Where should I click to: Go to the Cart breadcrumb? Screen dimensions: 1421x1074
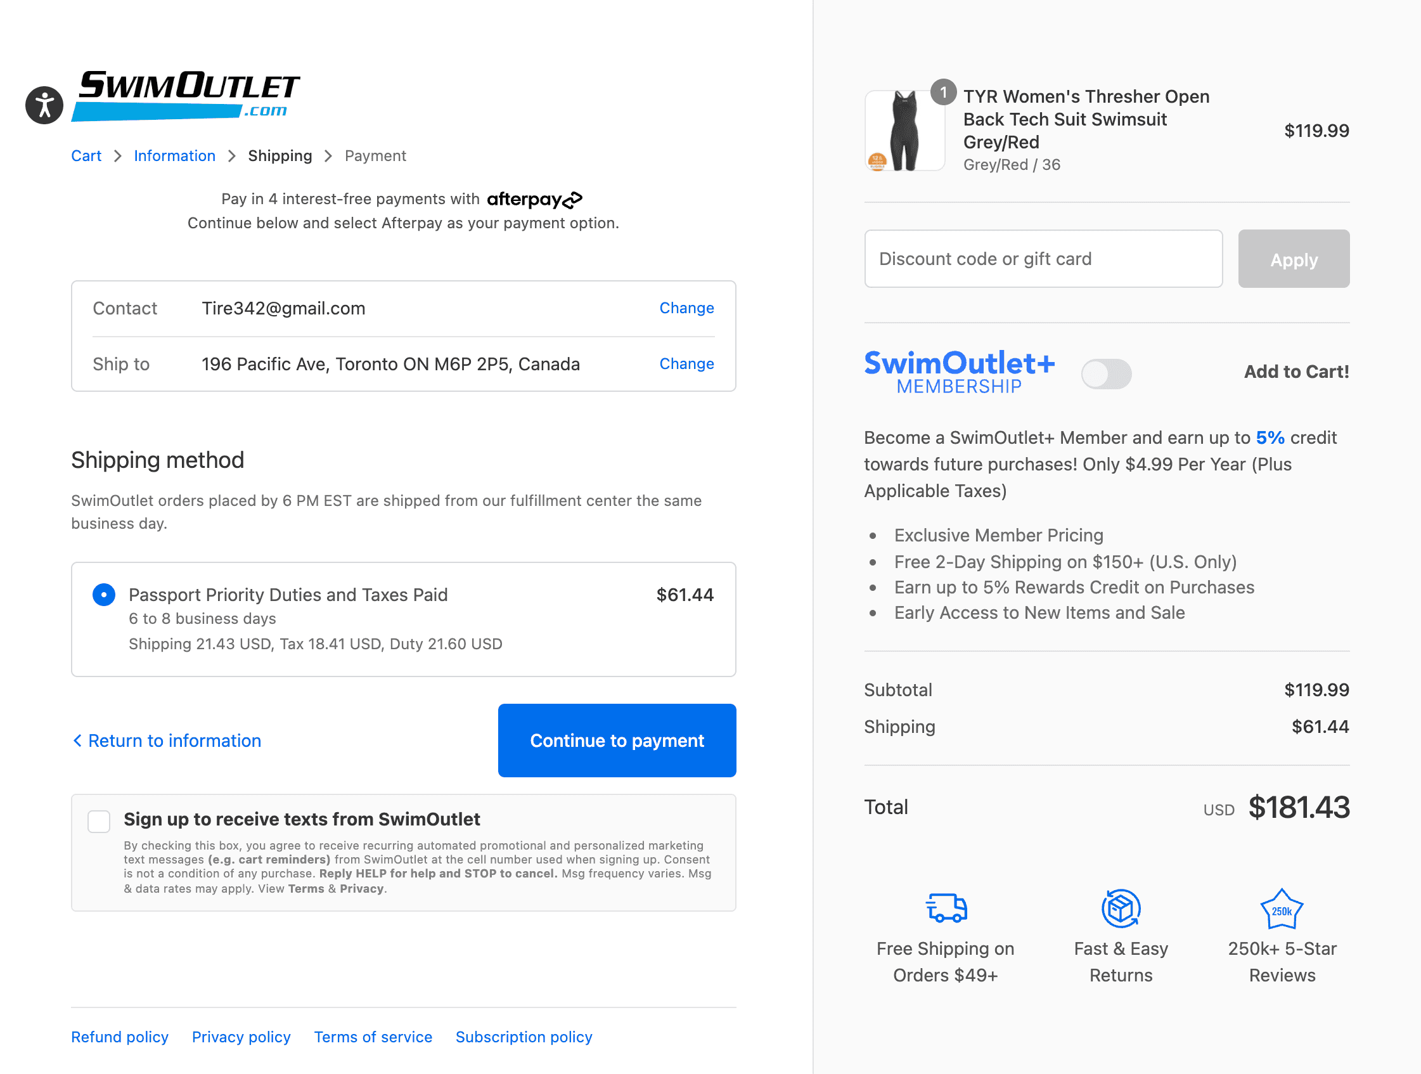tap(86, 156)
